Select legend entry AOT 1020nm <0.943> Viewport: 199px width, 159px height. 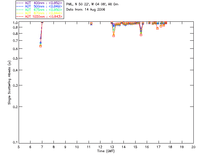(39, 16)
